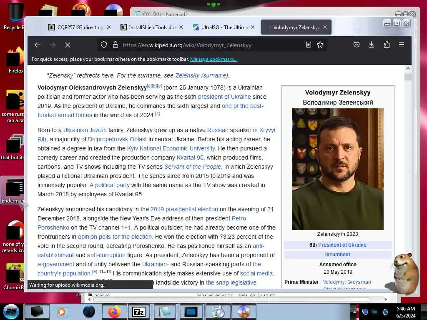Open the Notepad taskbar icon

pos(164,312)
